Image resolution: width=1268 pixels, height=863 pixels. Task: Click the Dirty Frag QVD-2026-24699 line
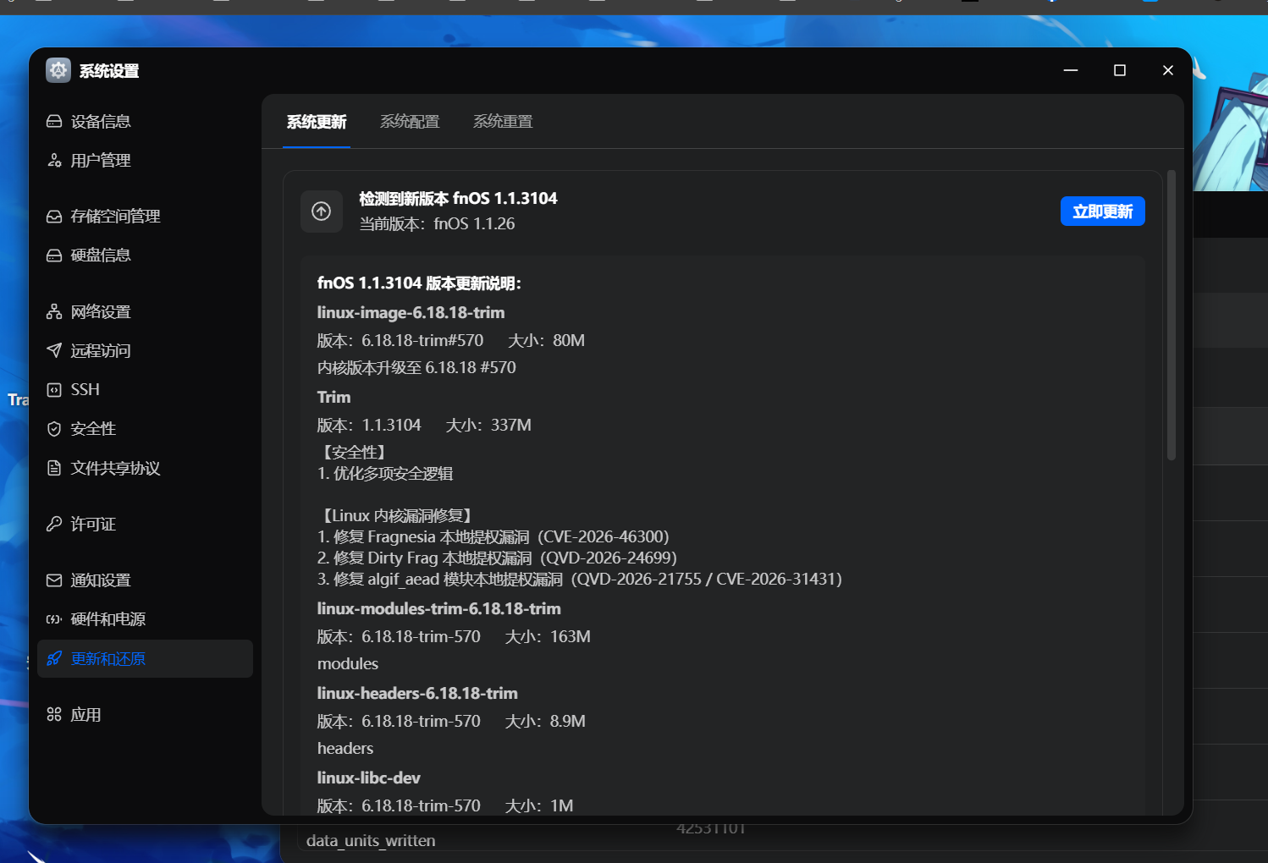click(497, 558)
